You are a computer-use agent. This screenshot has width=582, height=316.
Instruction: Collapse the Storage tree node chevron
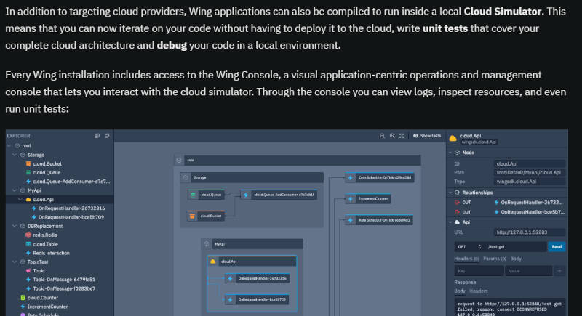point(15,155)
